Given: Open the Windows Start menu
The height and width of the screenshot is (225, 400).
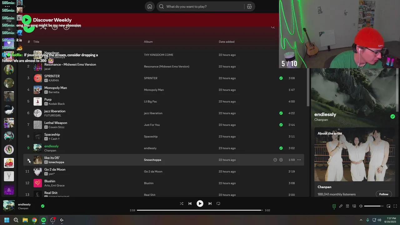Looking at the screenshot, I should (x=7, y=220).
